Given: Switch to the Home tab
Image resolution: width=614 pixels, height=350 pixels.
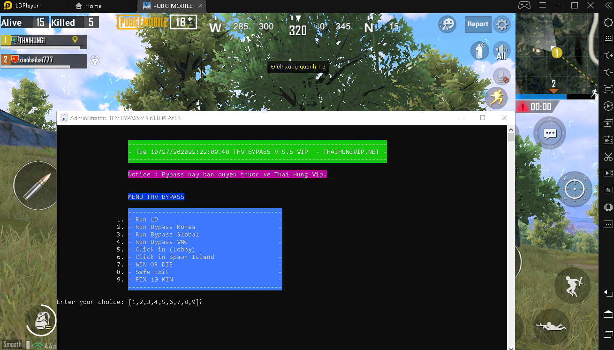Looking at the screenshot, I should tap(89, 6).
